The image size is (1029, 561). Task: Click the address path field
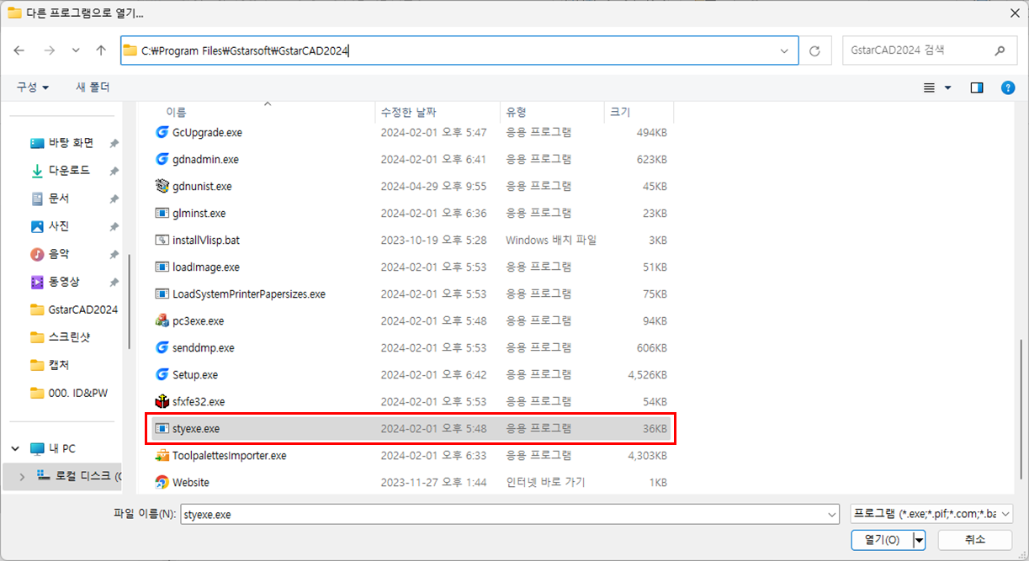click(459, 50)
